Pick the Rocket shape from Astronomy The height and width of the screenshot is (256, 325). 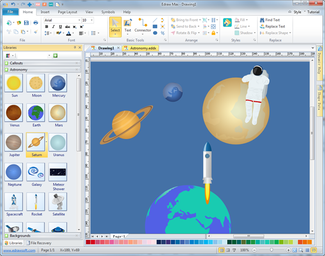[x=36, y=202]
